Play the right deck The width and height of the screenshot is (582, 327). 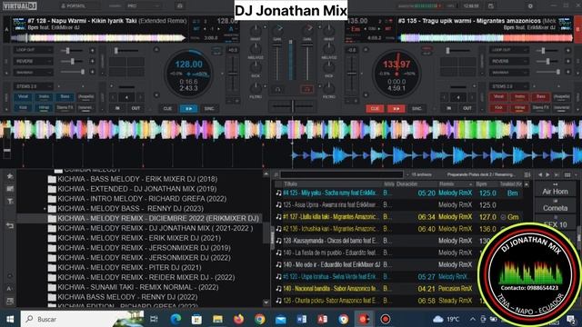pos(396,109)
